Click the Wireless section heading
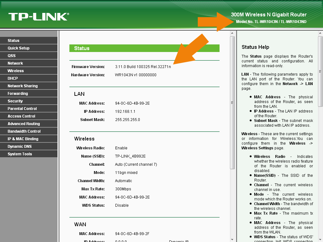The image size is (323, 242). click(84, 139)
